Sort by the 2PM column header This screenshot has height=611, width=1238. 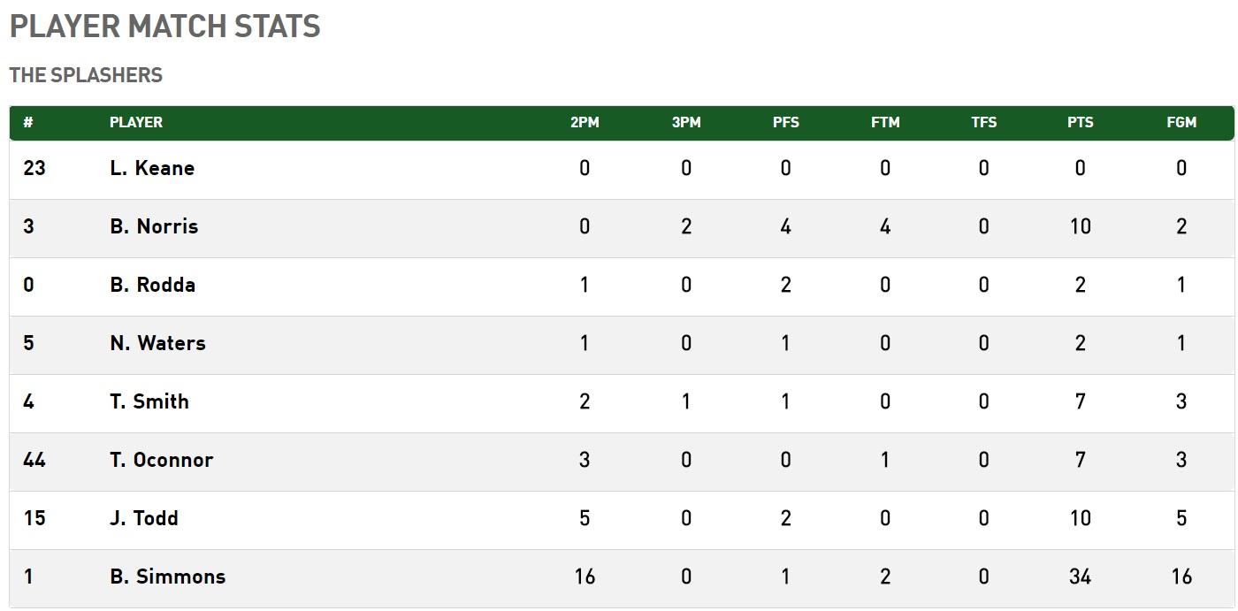585,123
